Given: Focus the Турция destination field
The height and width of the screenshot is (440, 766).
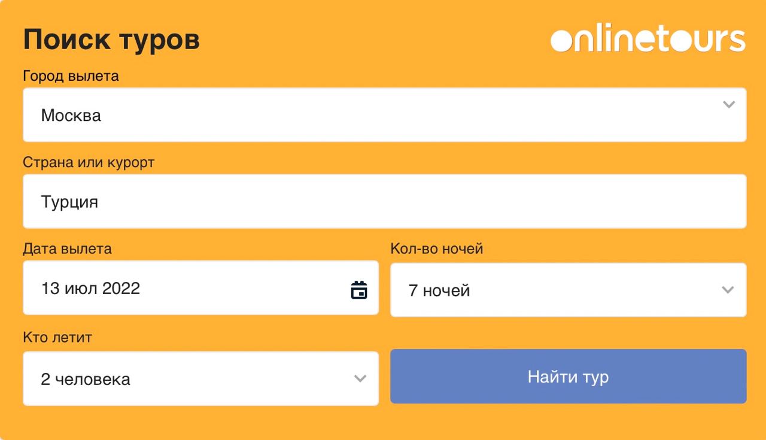Looking at the screenshot, I should click(385, 201).
